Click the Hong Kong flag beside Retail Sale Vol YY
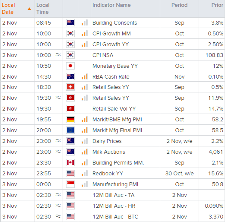 click(x=70, y=108)
